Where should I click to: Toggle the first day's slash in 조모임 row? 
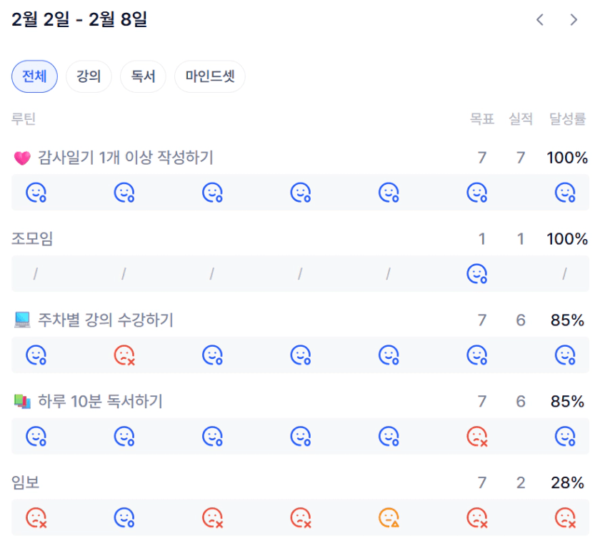(36, 273)
